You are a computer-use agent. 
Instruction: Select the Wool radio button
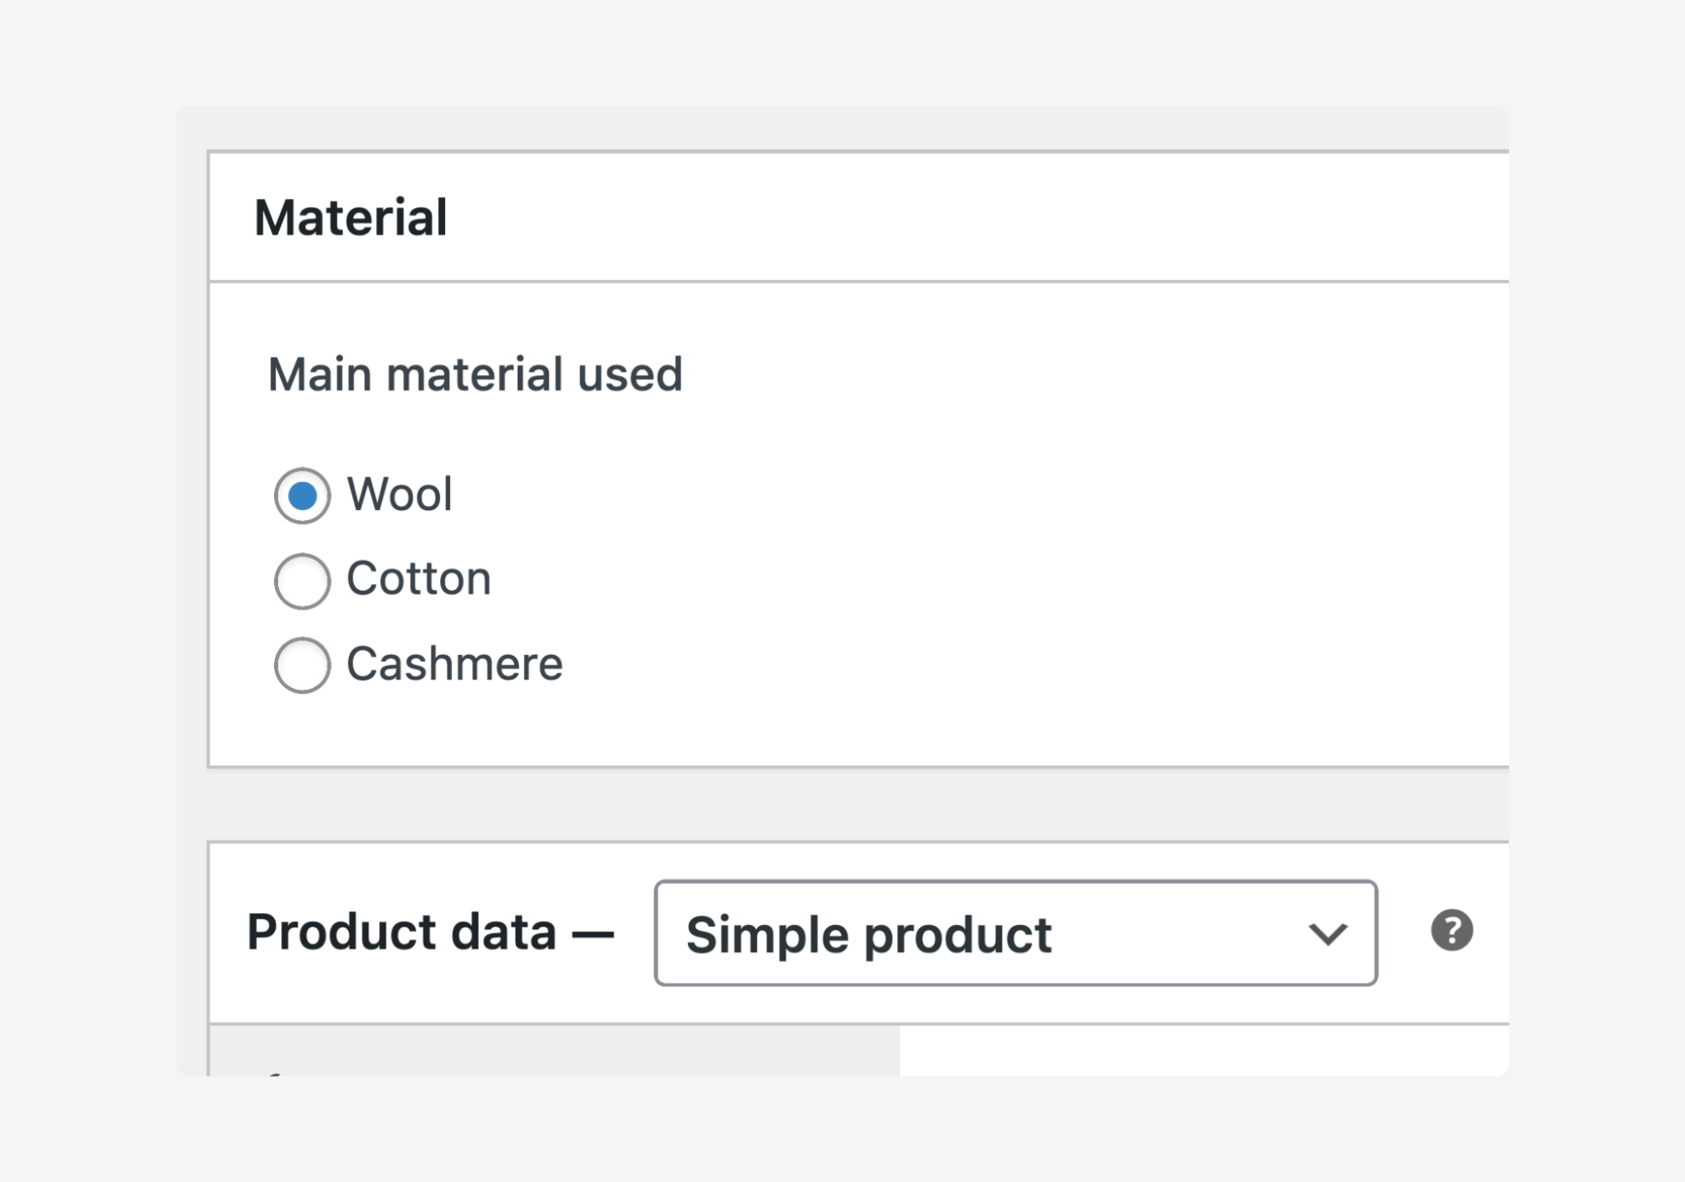[302, 496]
